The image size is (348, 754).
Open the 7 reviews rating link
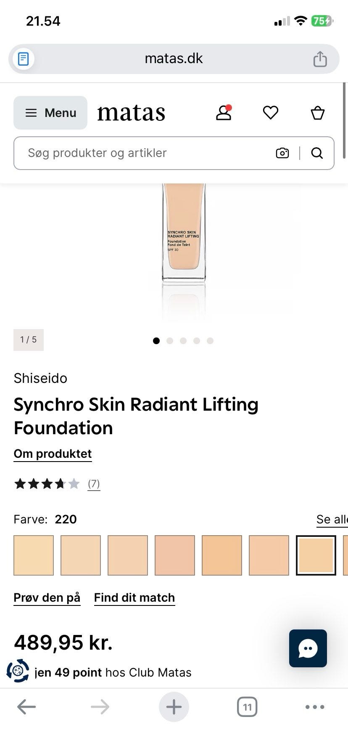click(94, 484)
